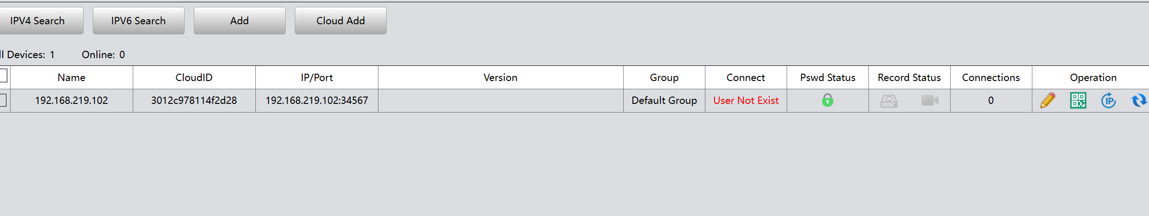Check the box for device 192.168.219.102

pos(3,100)
